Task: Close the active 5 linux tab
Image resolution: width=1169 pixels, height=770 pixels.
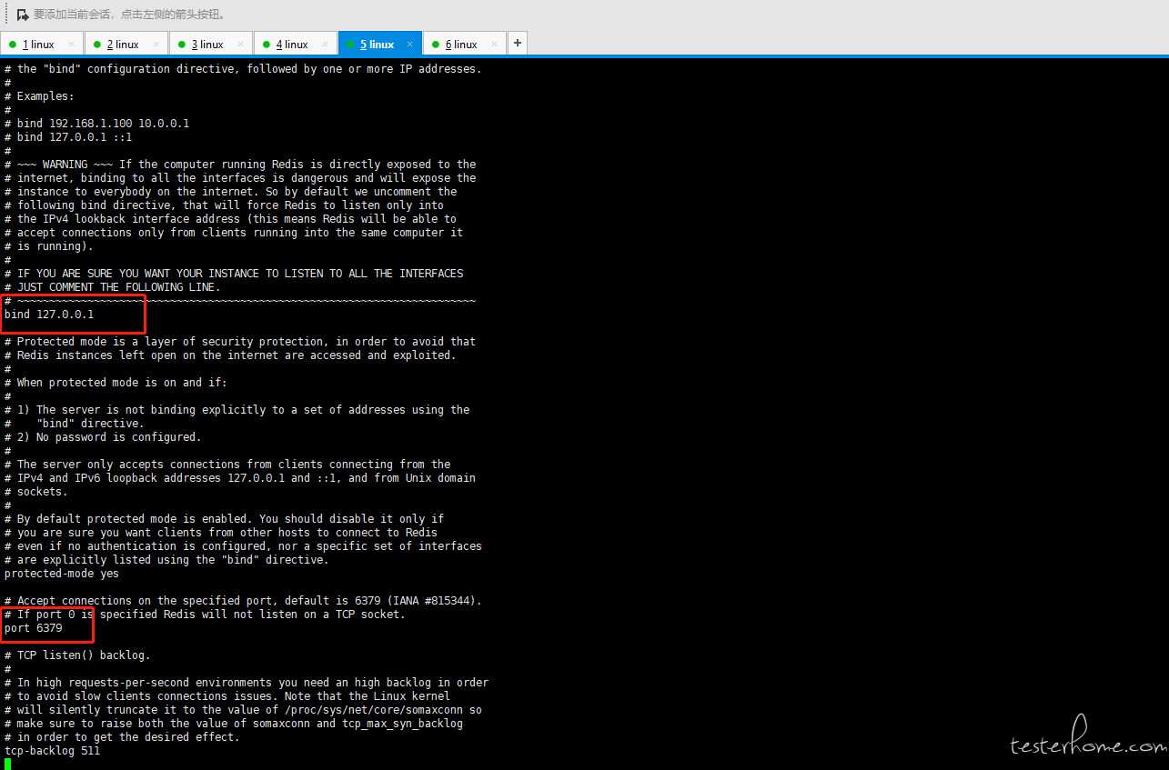Action: [x=409, y=44]
